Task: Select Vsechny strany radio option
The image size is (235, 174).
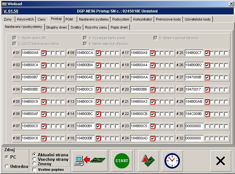Action: [x=34, y=159]
